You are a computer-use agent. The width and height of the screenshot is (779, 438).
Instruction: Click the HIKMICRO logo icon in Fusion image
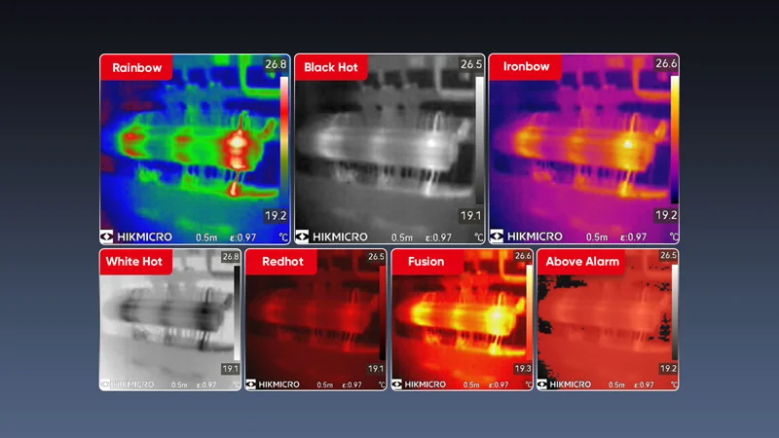(x=397, y=384)
